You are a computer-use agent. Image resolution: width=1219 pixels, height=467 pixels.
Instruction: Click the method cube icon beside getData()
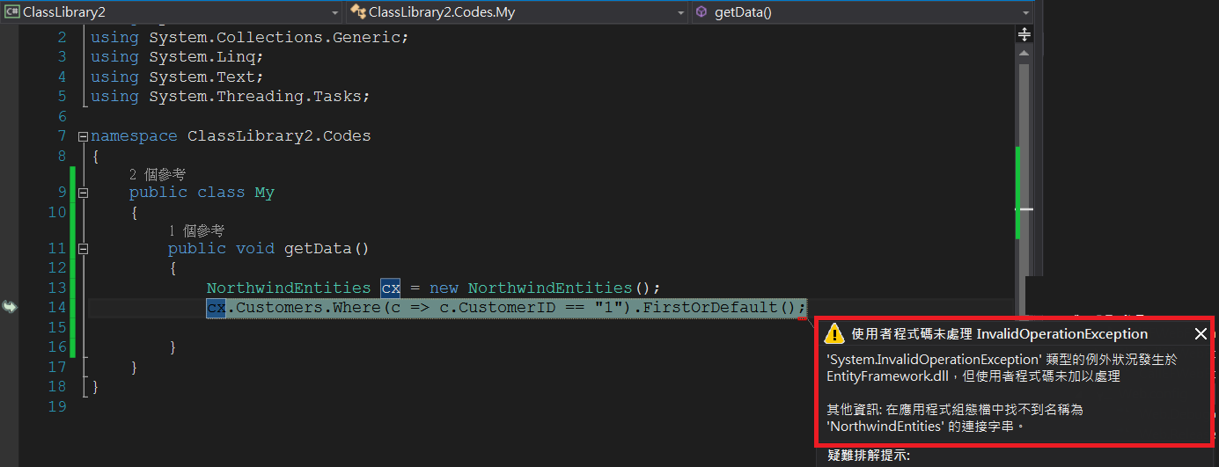click(x=701, y=11)
